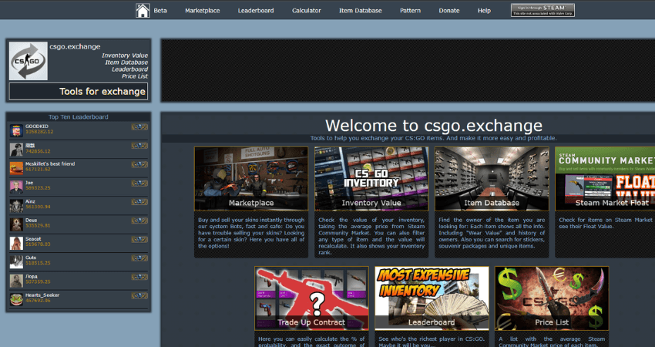
Task: Open Hearts_Seeker's avatar in leaderboard
Action: [x=16, y=299]
